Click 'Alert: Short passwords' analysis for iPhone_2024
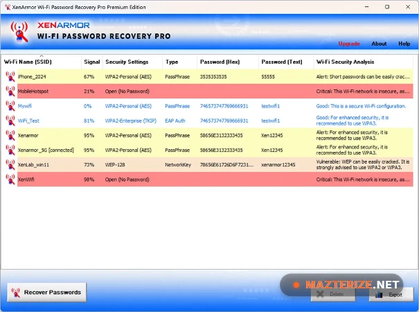 coord(363,77)
